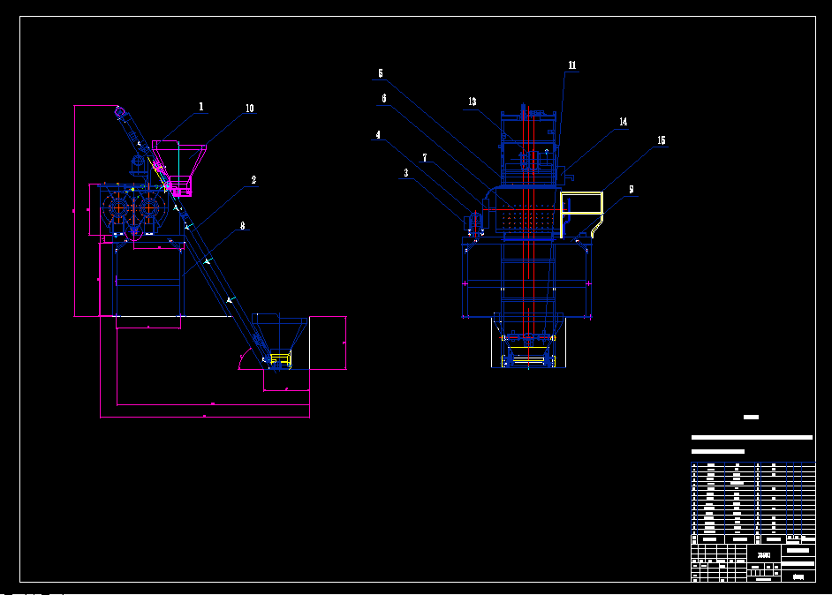Select part callout number 15 label
This screenshot has width=832, height=595.
[x=662, y=140]
